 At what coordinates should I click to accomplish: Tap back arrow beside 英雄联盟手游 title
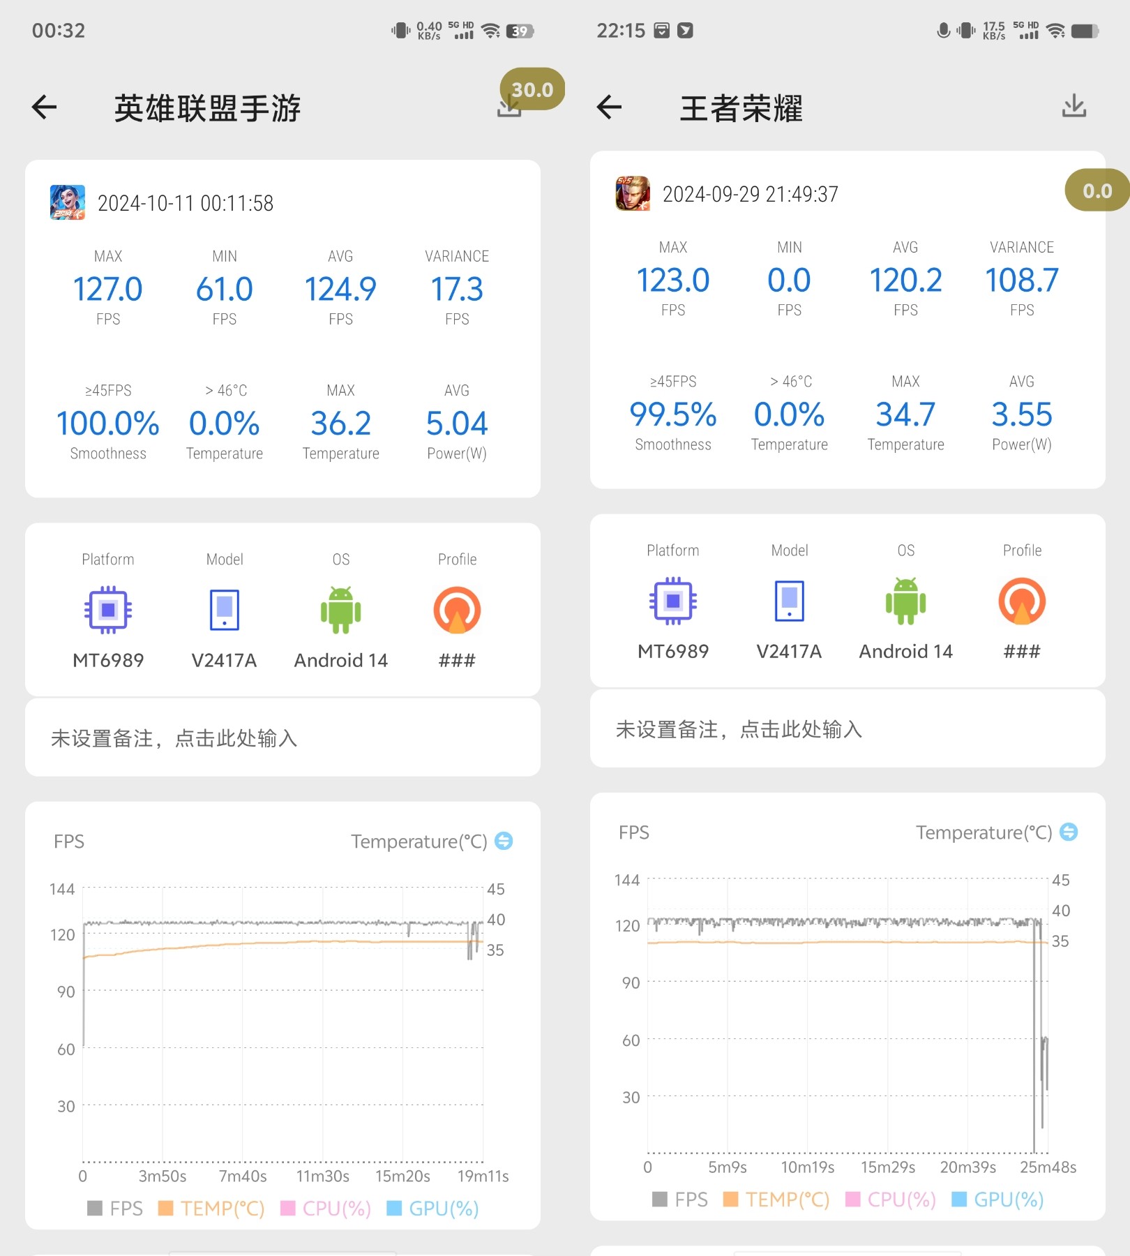pos(45,107)
